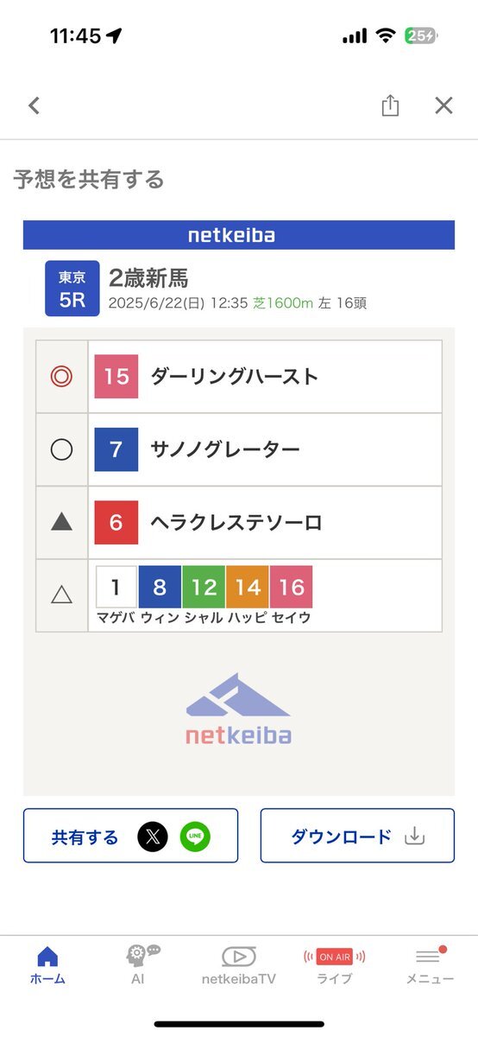Tap the download arrow icon
Image resolution: width=478 pixels, height=1037 pixels.
[416, 836]
